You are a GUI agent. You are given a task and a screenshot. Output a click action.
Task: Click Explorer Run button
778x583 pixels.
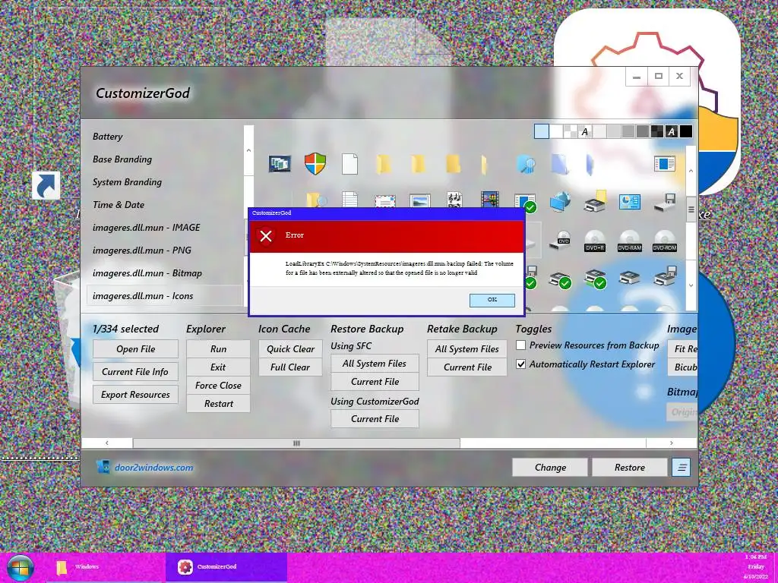218,349
